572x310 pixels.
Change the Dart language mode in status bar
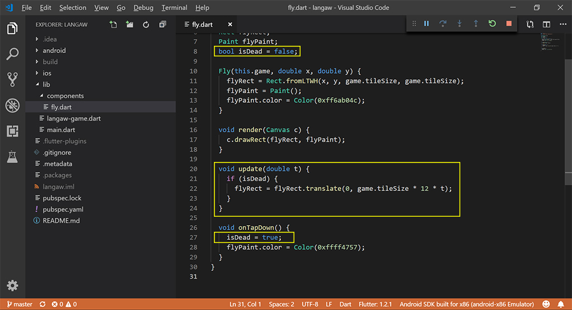[x=345, y=304]
